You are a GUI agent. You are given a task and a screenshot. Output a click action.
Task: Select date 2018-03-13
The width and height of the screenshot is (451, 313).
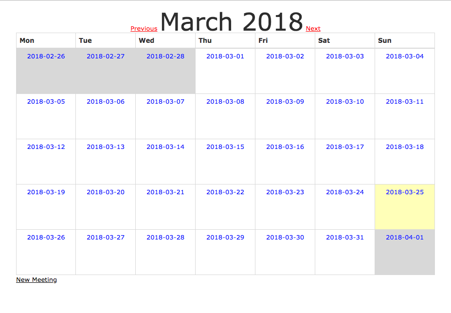click(105, 147)
